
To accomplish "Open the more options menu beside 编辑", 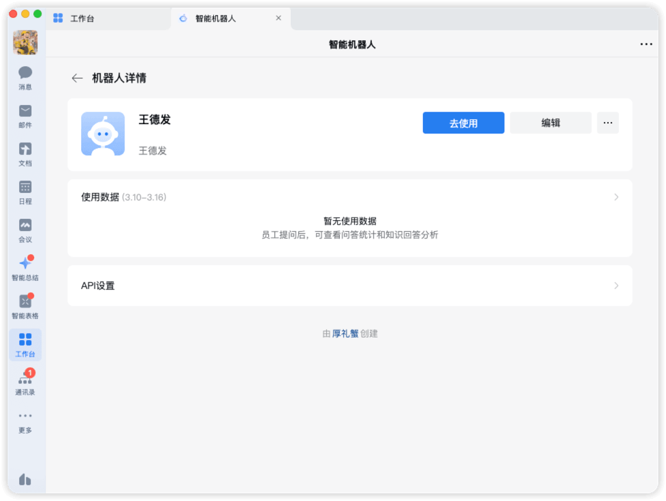I will tap(608, 123).
